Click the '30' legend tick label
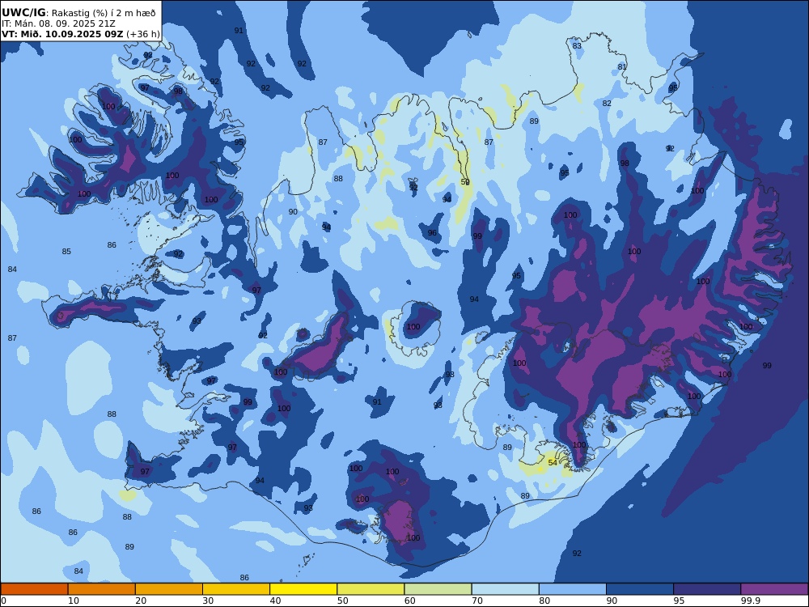Screen dimensions: 809x607 click(x=208, y=601)
